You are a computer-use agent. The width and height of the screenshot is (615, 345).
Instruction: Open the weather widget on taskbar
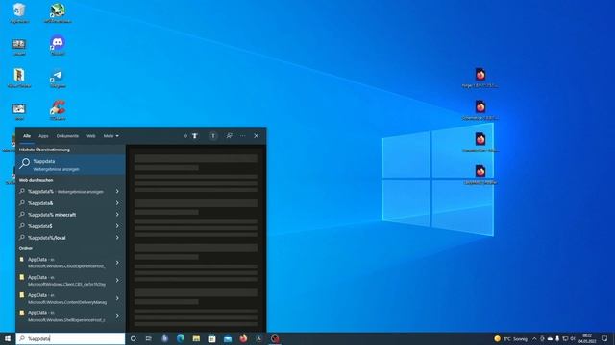[510, 338]
